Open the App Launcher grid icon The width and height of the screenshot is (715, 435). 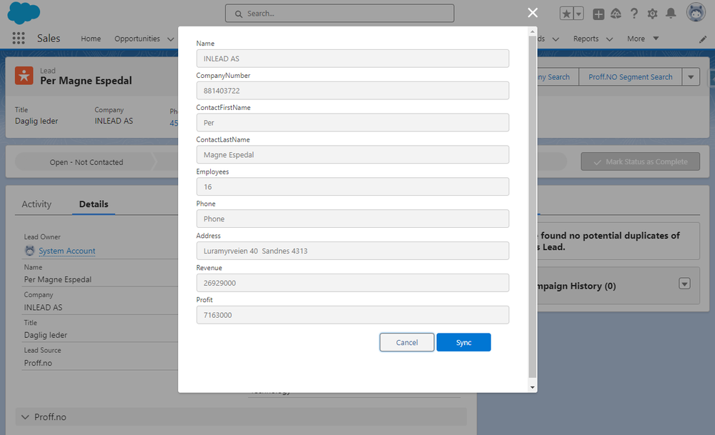(x=19, y=39)
